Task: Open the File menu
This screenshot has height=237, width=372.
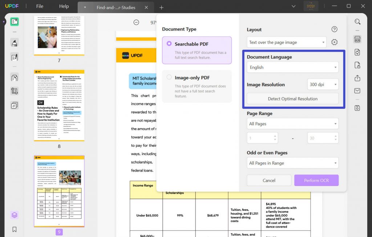Action: coord(39,6)
